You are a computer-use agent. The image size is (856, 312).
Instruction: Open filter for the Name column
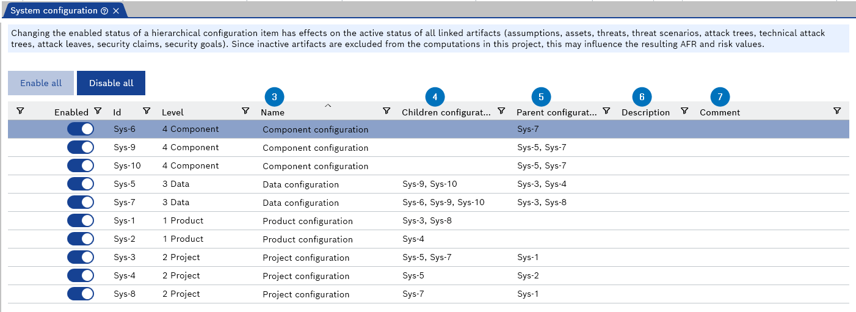coord(386,111)
